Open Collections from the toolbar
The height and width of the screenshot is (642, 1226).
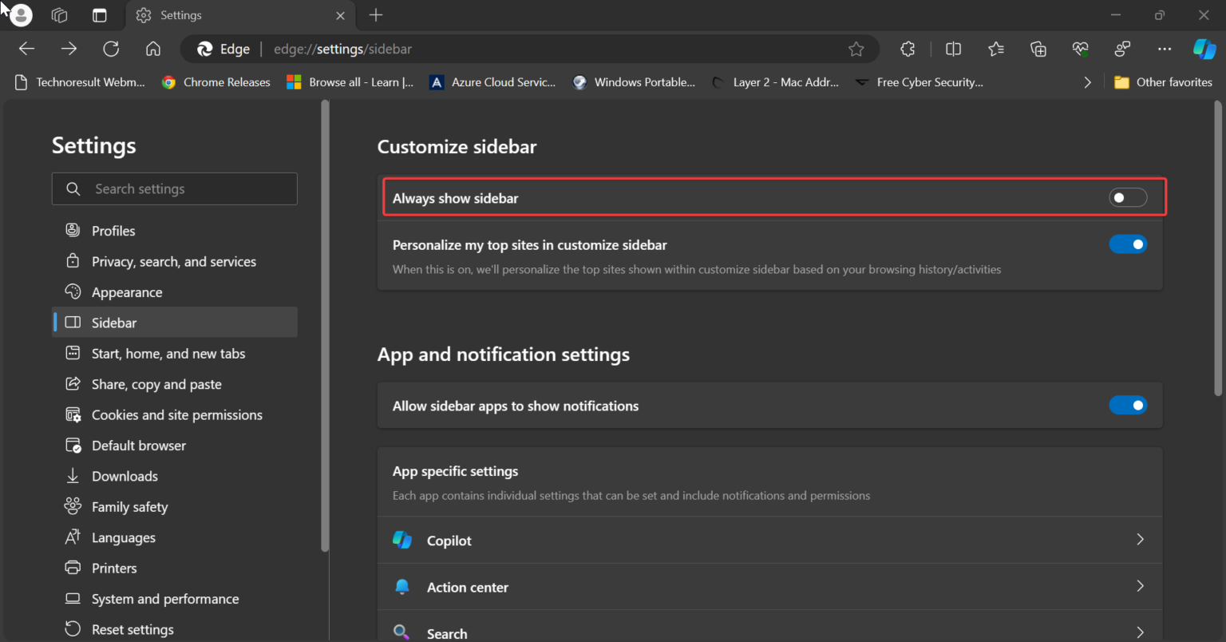tap(1038, 49)
